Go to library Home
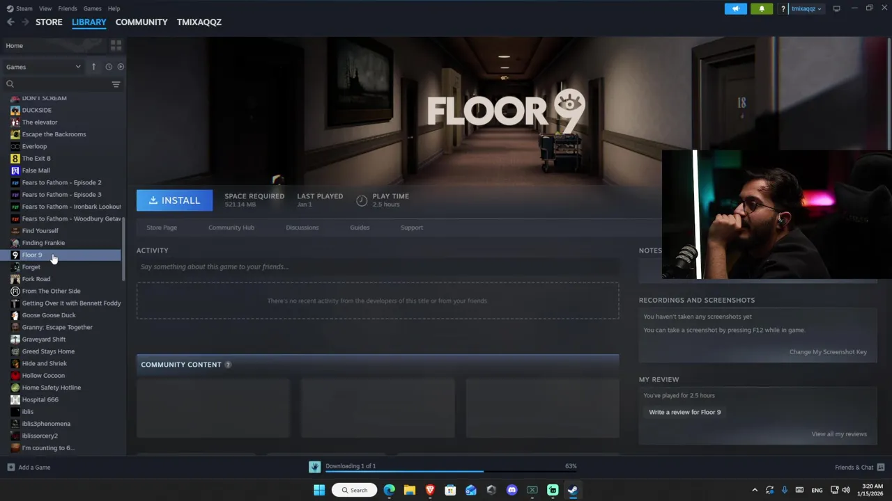The height and width of the screenshot is (501, 892). tap(14, 46)
